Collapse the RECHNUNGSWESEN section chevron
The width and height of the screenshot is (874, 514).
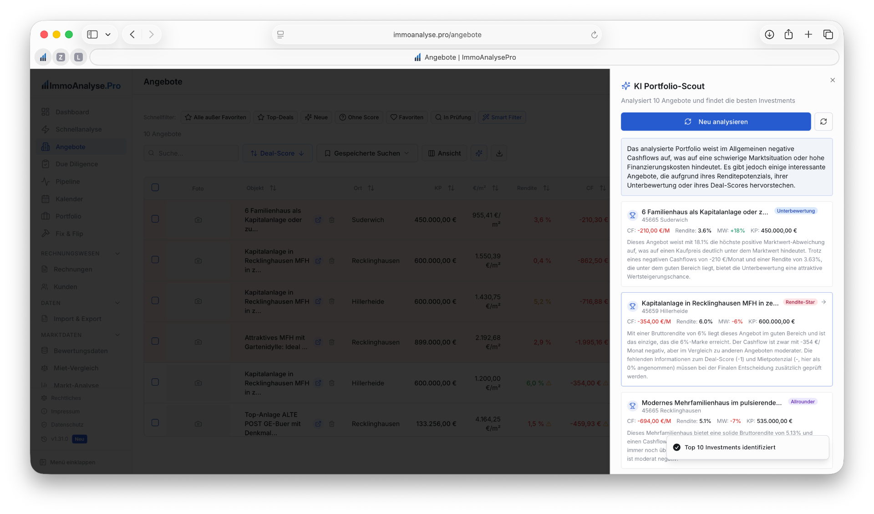click(117, 254)
